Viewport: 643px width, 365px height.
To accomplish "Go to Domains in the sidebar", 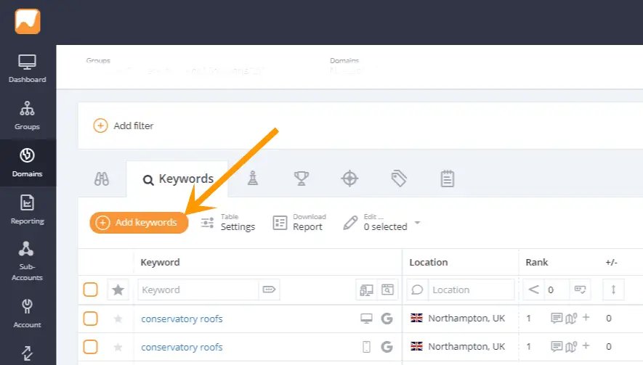I will pos(27,163).
